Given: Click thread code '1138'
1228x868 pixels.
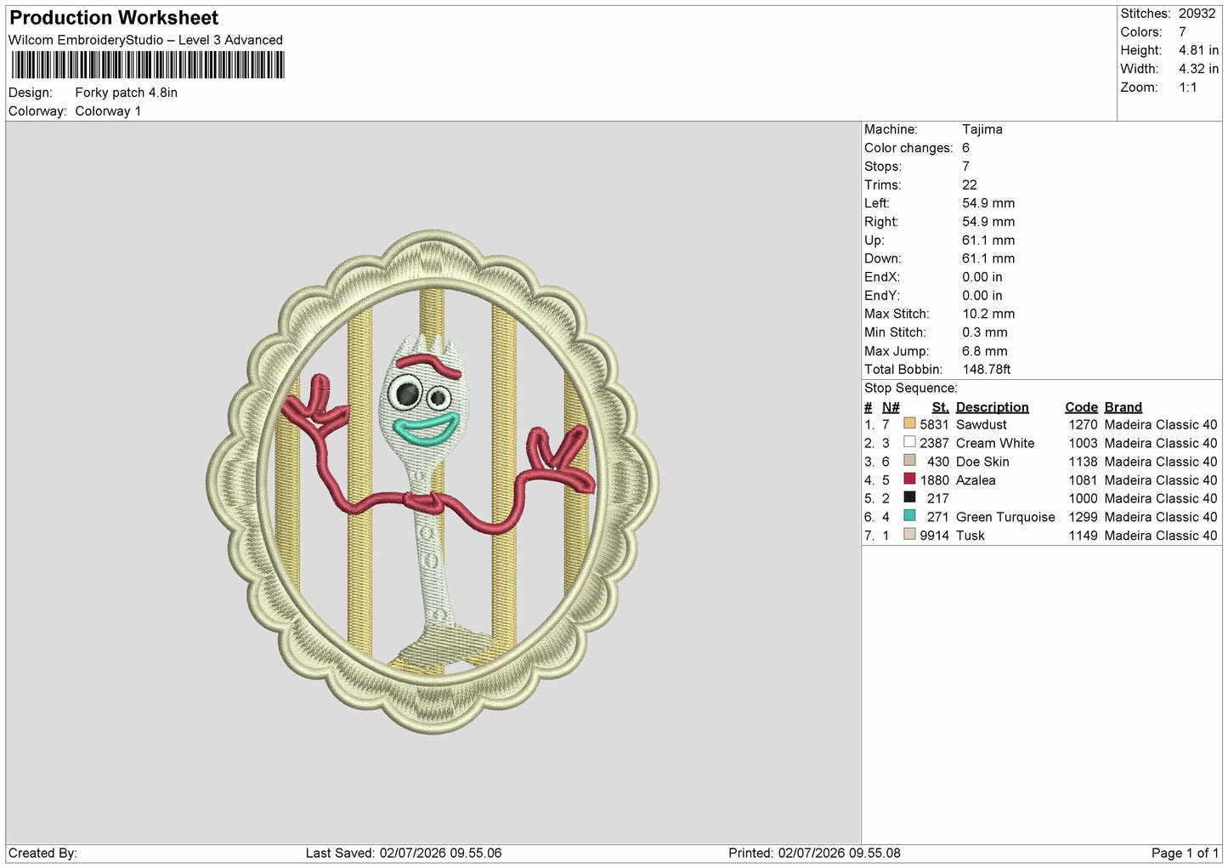Looking at the screenshot, I should point(1083,462).
